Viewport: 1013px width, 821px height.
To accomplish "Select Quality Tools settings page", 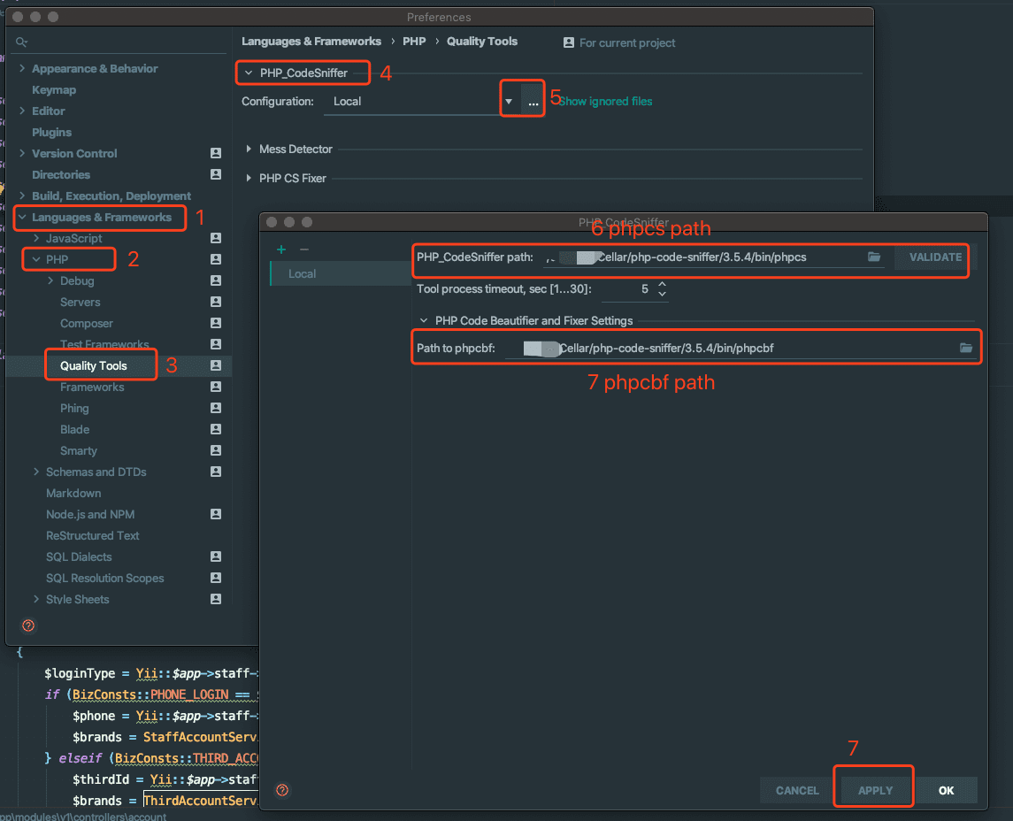I will [x=94, y=365].
